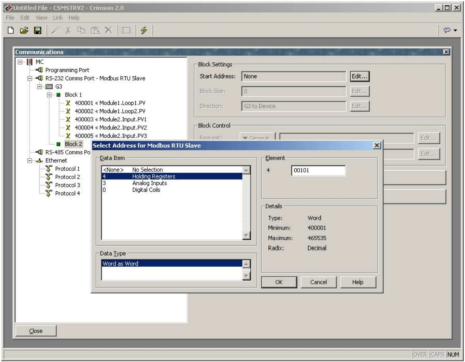The height and width of the screenshot is (362, 465).
Task: Click the Start Address None field
Action: [293, 77]
